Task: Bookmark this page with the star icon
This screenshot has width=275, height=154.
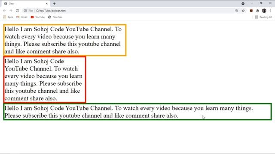Action: pyautogui.click(x=243, y=11)
